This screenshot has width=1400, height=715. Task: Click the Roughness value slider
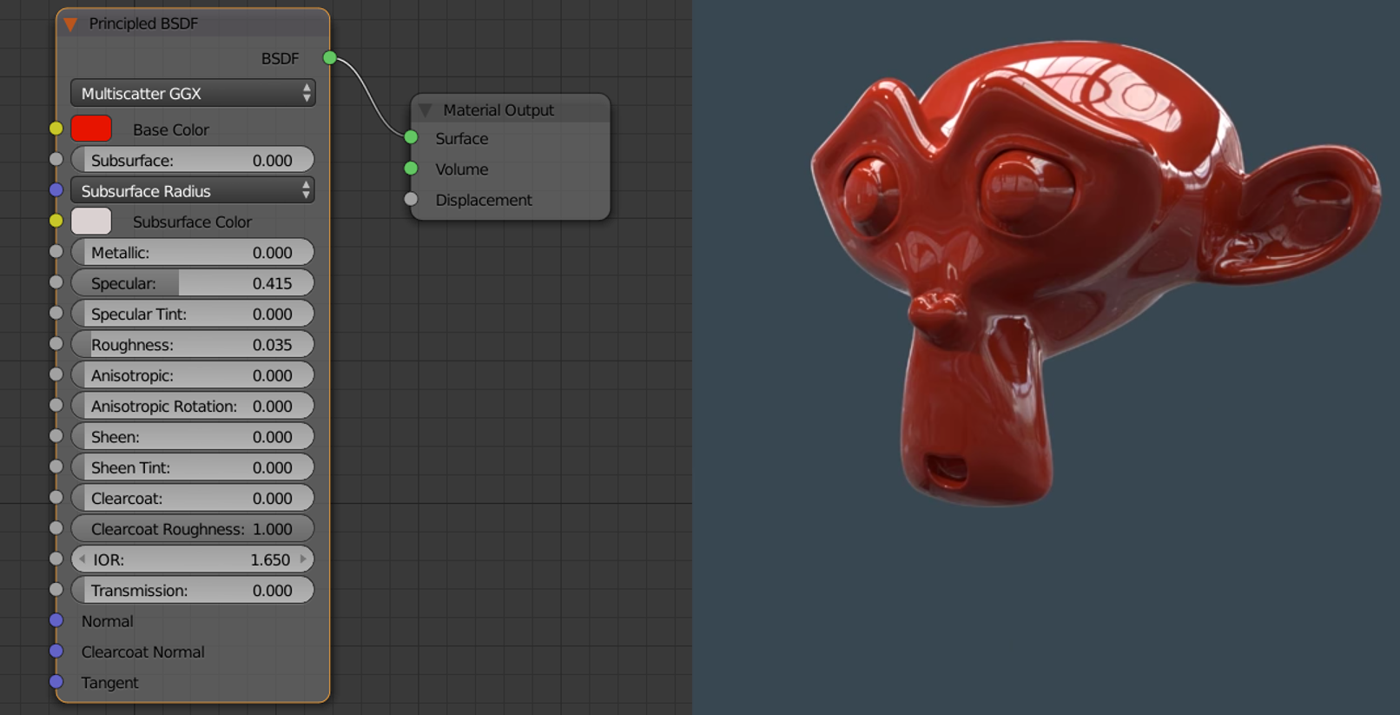point(193,345)
